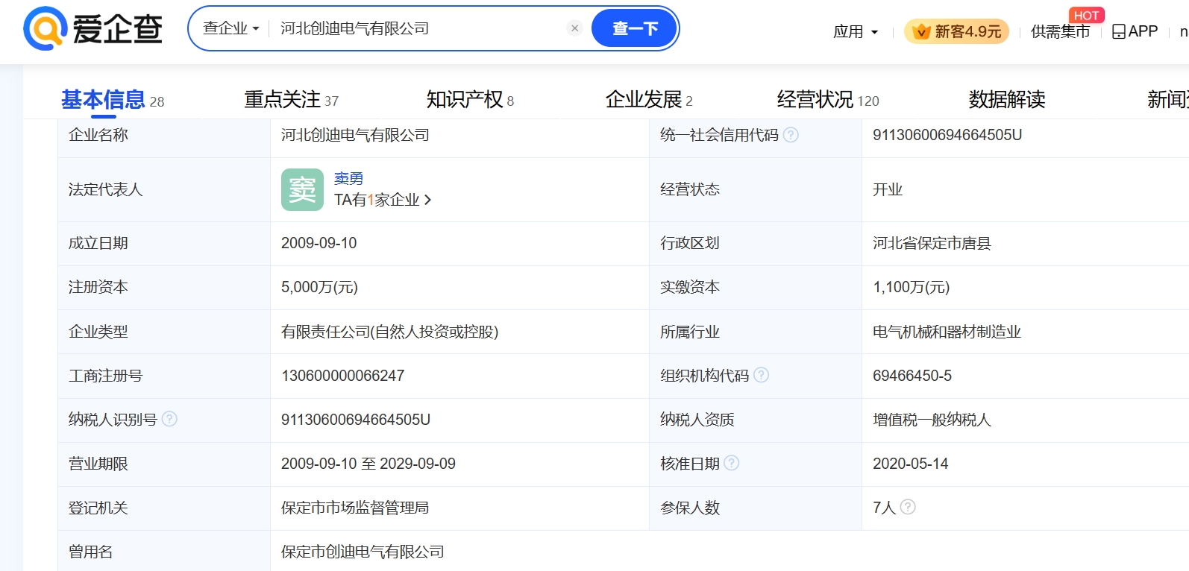Screen dimensions: 1189x571
Task: Expand the 应用 dropdown menu
Action: pos(856,31)
